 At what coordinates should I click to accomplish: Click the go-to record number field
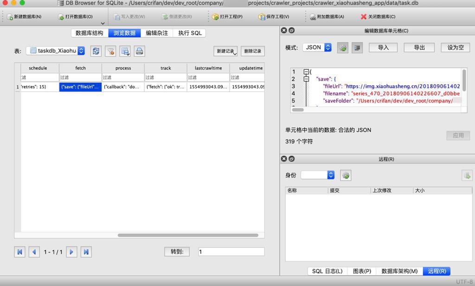click(x=231, y=252)
